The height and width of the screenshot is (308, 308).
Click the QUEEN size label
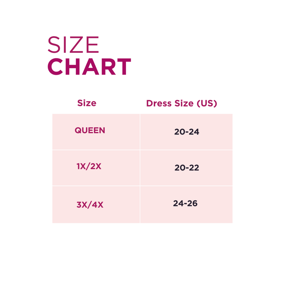click(x=90, y=131)
